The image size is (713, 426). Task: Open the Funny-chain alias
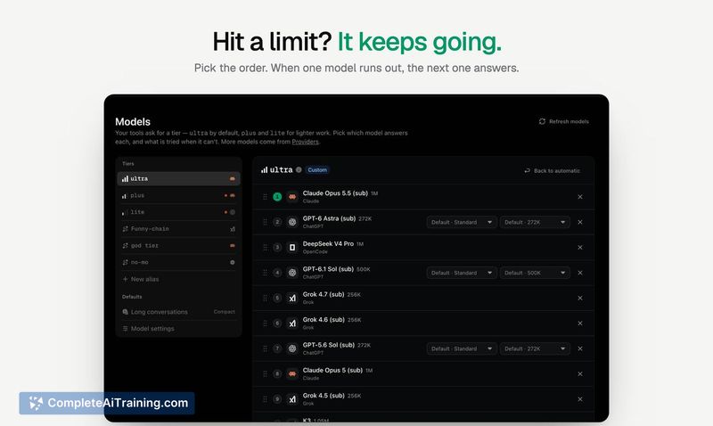pos(179,229)
